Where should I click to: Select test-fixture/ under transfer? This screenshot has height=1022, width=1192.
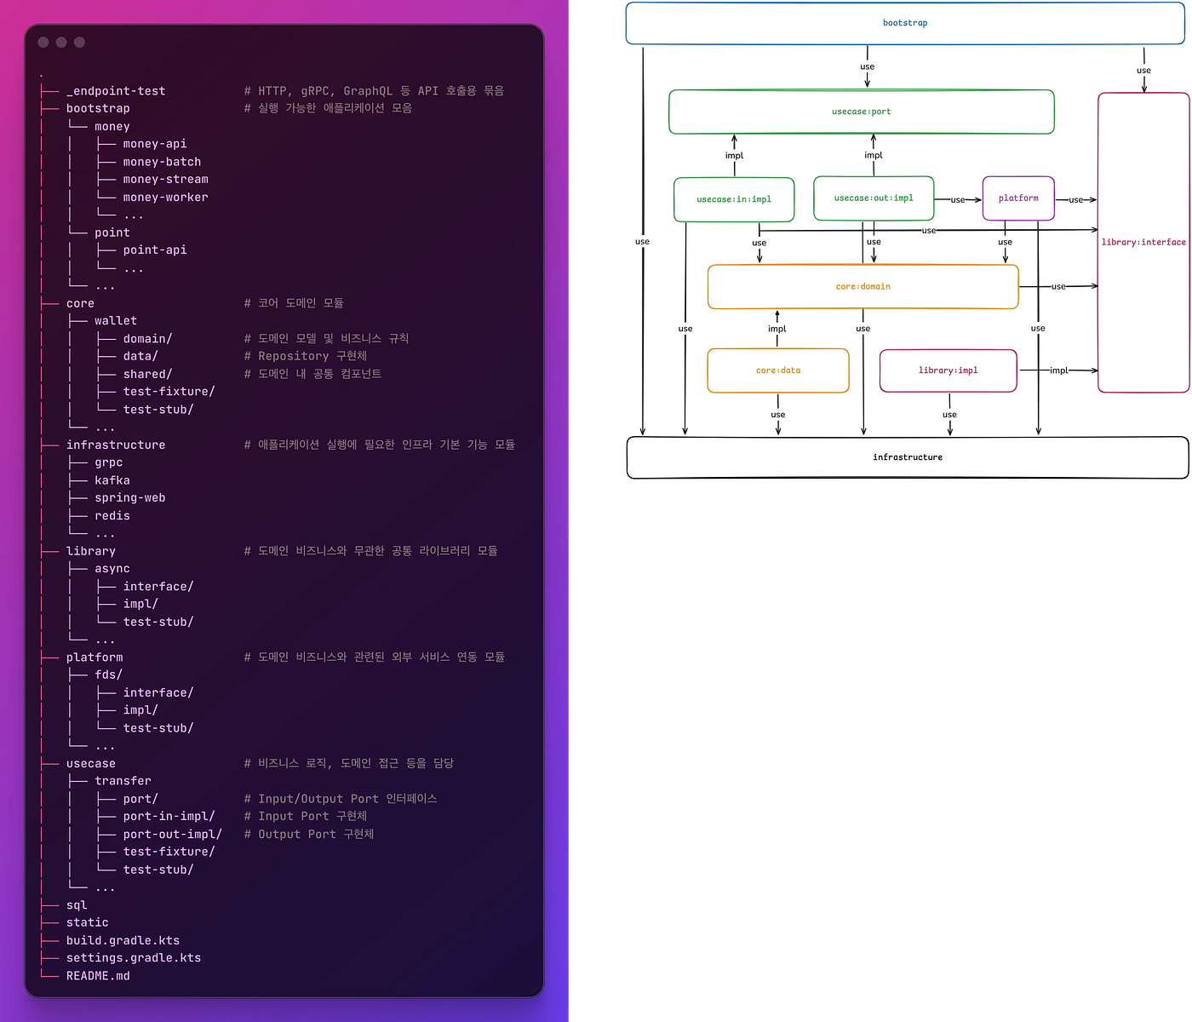coord(169,852)
